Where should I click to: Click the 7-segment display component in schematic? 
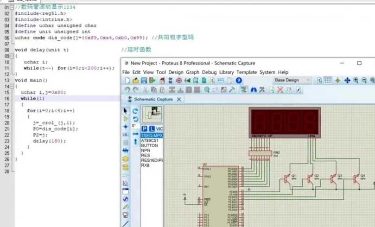click(x=285, y=123)
